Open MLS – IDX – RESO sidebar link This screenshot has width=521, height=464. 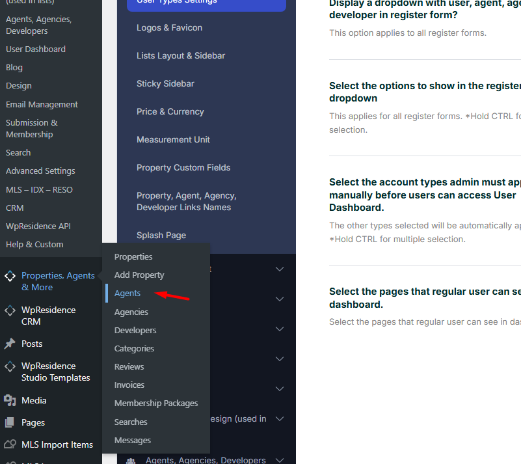pyautogui.click(x=39, y=190)
